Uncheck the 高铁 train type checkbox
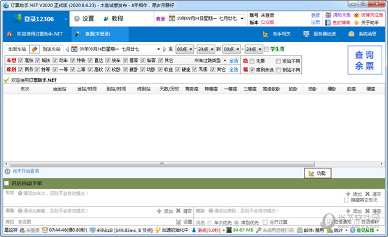Viewport: 388px width, 237px height. coord(21,60)
